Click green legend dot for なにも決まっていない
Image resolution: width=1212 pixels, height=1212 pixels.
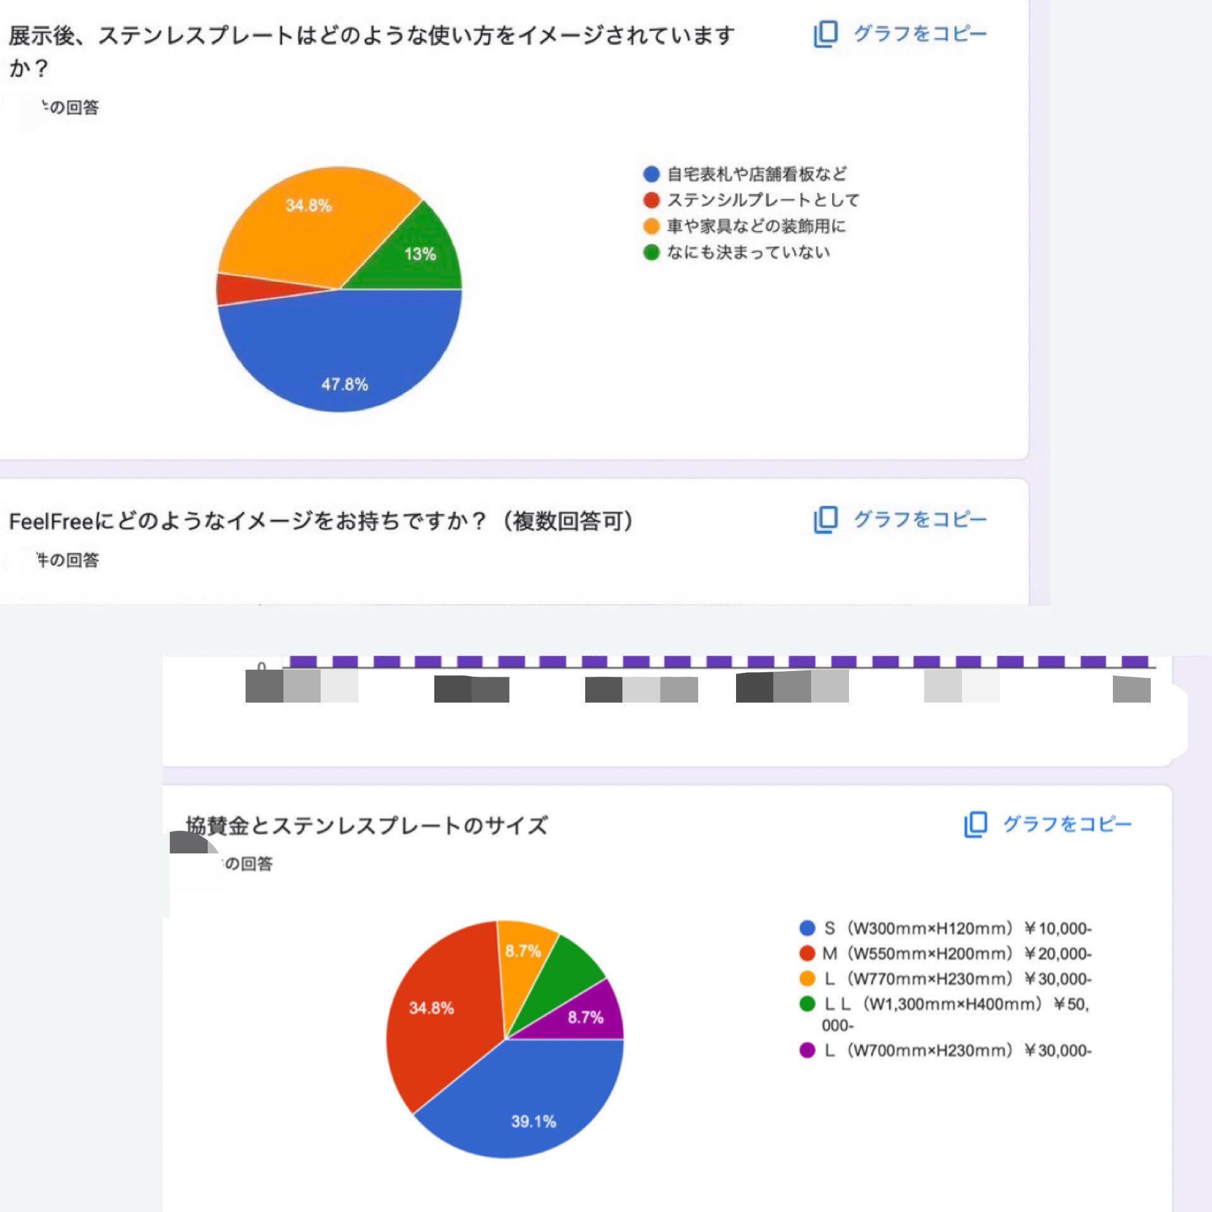point(651,252)
